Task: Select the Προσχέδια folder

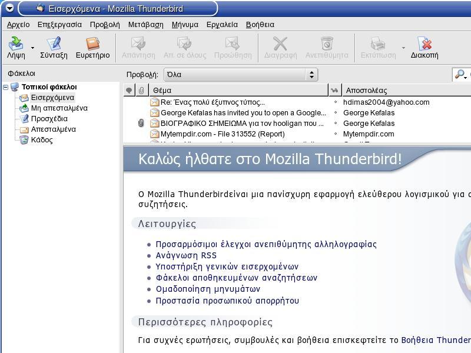Action: pyautogui.click(x=49, y=119)
